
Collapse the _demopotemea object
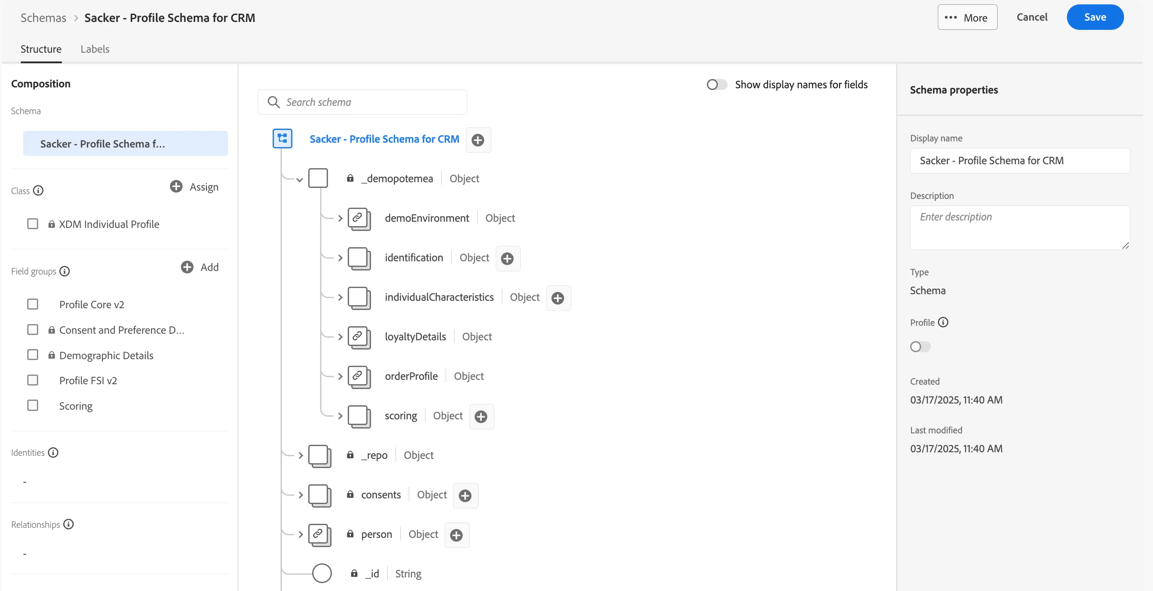click(x=299, y=180)
